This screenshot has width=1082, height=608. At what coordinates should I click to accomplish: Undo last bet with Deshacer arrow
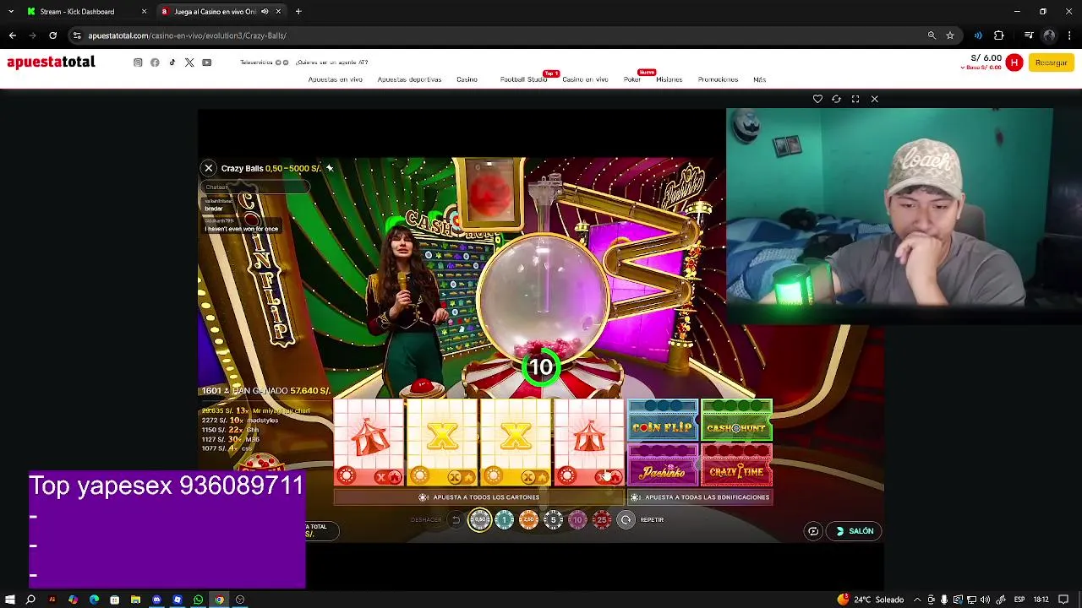(456, 520)
